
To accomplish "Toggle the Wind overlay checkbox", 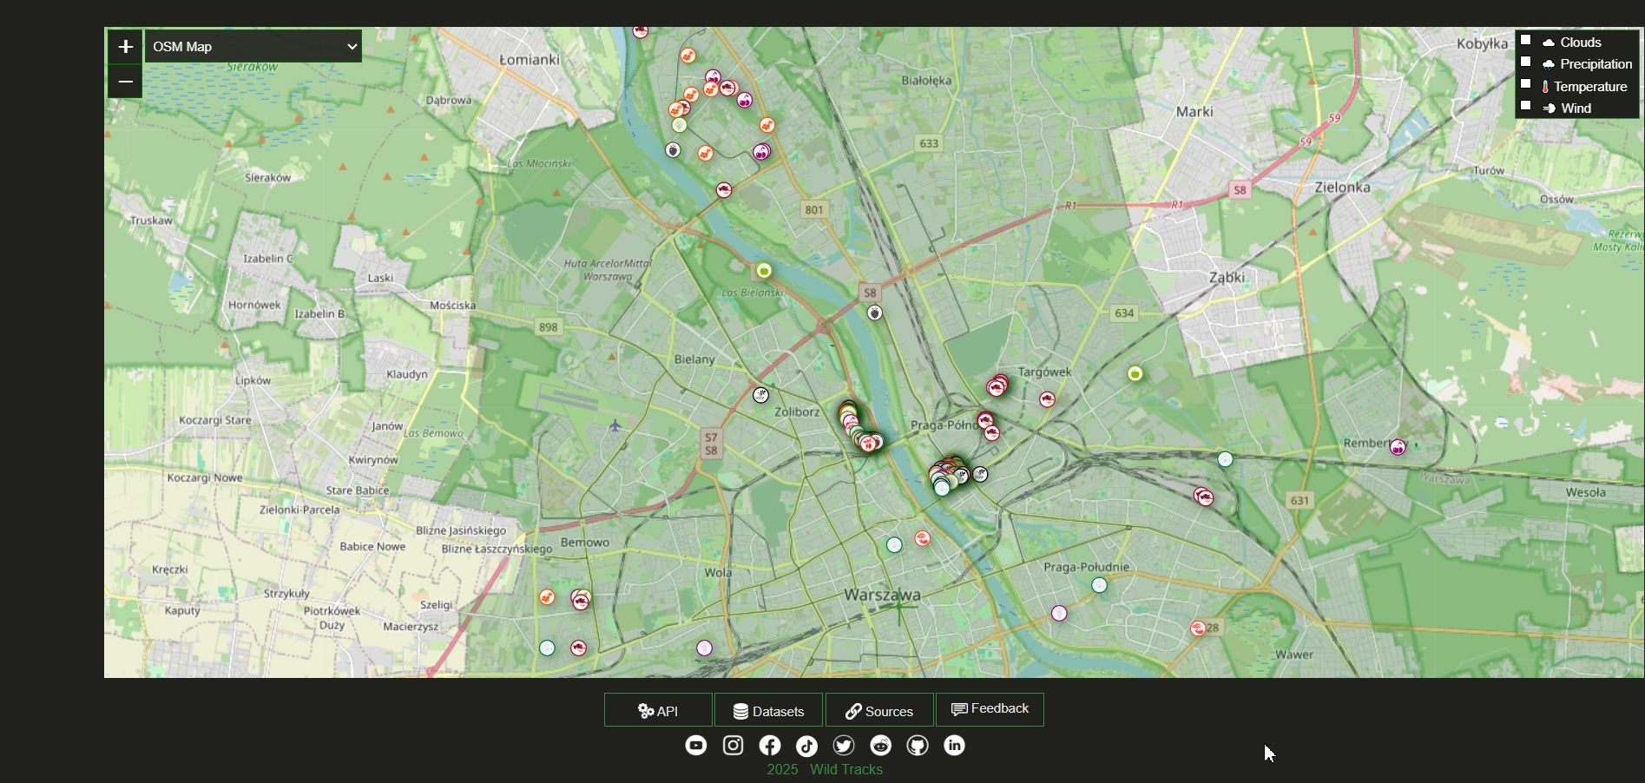I will (x=1526, y=106).
